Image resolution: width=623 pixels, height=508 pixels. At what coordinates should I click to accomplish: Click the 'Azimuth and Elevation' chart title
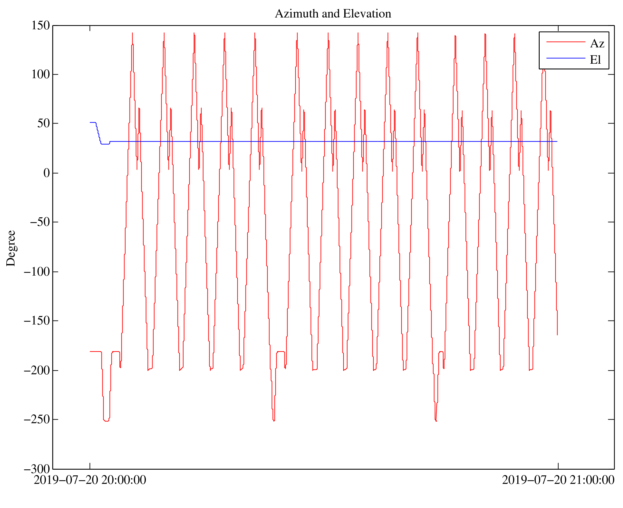(333, 14)
